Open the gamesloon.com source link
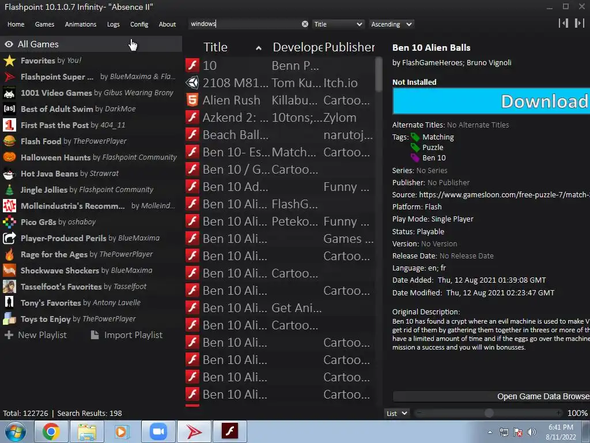 click(504, 195)
